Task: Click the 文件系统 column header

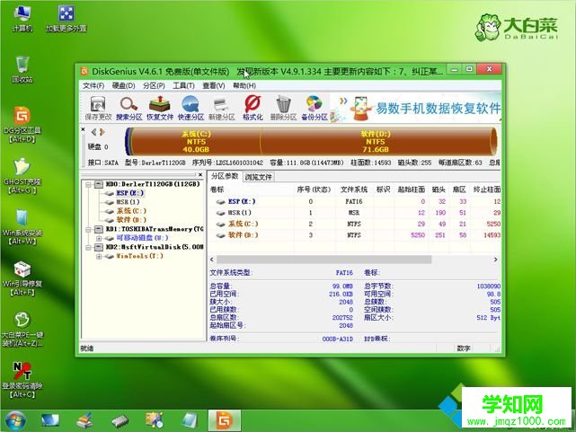Action: pos(353,190)
